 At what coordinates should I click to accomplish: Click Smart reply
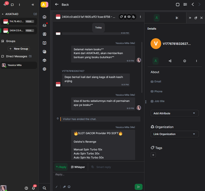click(x=101, y=167)
